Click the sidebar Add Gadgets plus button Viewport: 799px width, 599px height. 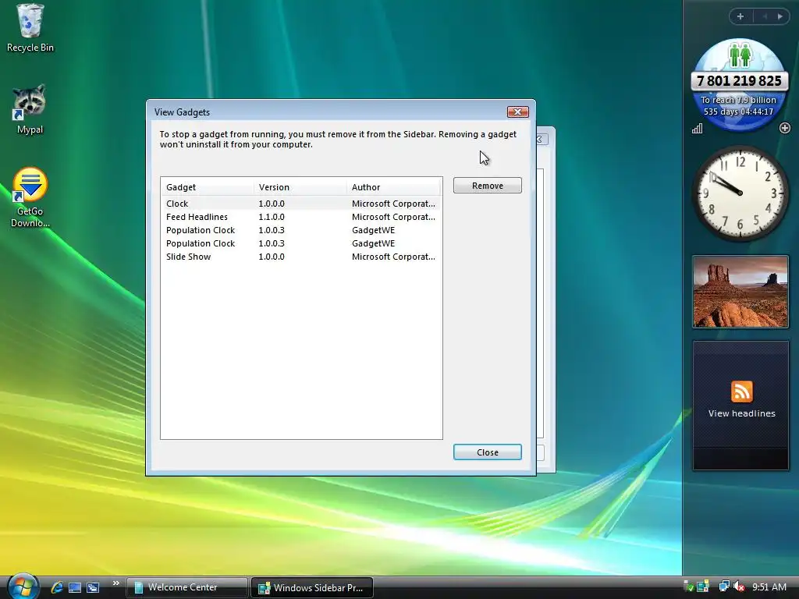741,16
